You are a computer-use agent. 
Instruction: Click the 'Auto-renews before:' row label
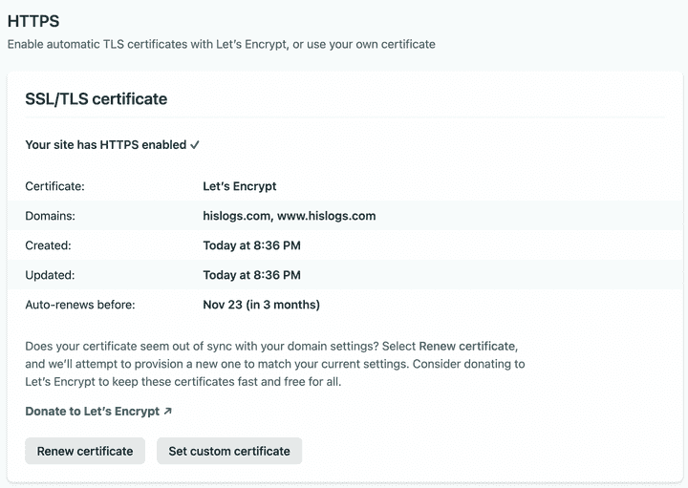tap(80, 305)
